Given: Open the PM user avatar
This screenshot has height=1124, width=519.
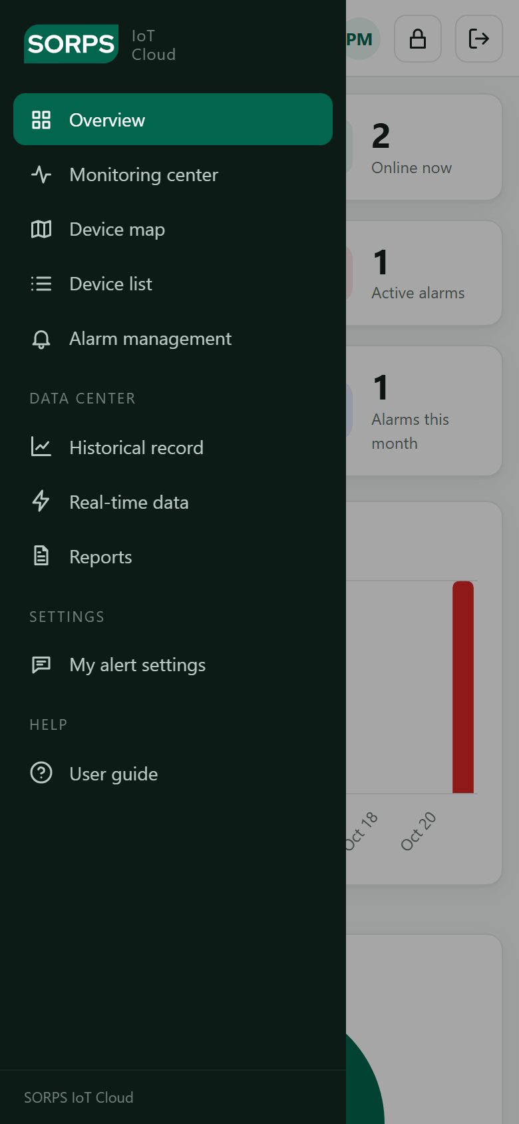Looking at the screenshot, I should click(363, 39).
